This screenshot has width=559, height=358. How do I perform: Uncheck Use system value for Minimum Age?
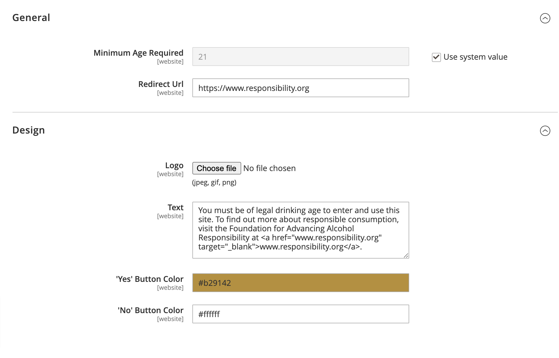tap(436, 57)
